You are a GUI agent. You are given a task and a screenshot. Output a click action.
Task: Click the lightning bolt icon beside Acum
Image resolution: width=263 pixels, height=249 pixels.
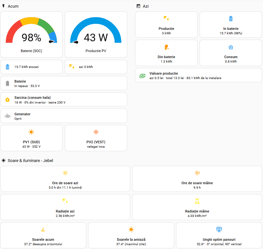click(3, 6)
